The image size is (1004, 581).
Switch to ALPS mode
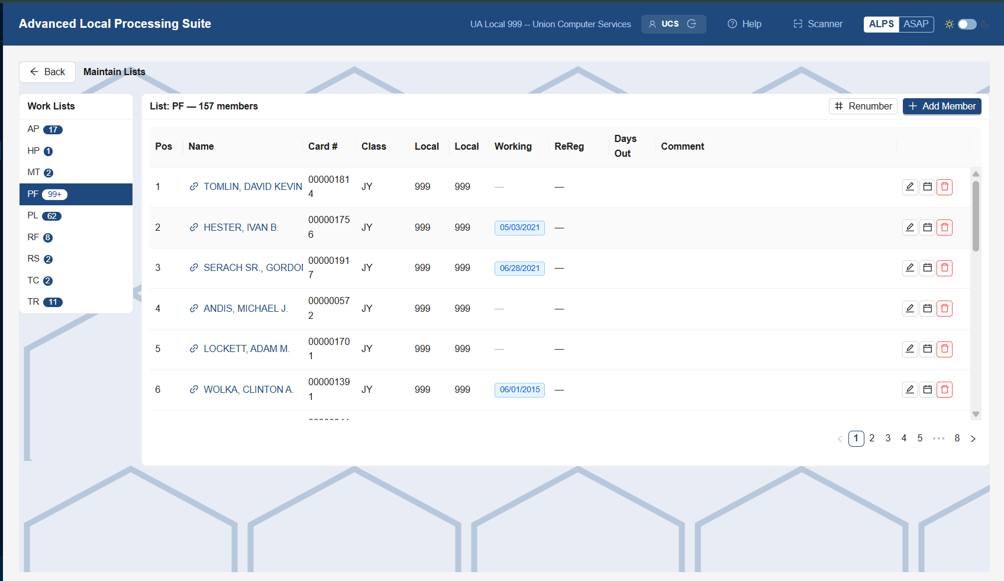[882, 24]
